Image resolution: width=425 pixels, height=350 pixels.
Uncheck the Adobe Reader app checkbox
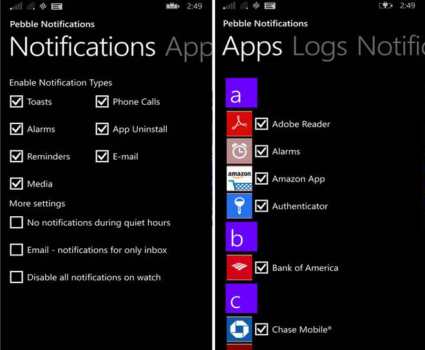tap(261, 124)
